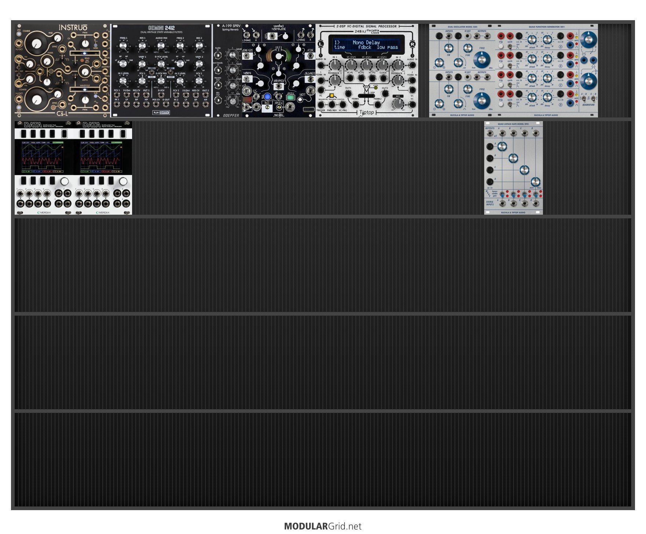The height and width of the screenshot is (534, 646).
Task: Click the AUDIO MIX knob on Gemini 2412
Action: coord(161,46)
